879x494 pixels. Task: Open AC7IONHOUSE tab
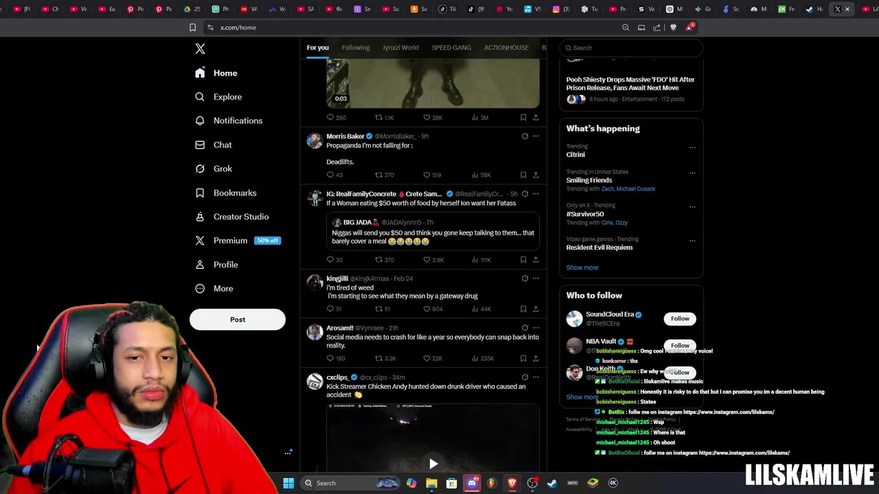point(506,47)
